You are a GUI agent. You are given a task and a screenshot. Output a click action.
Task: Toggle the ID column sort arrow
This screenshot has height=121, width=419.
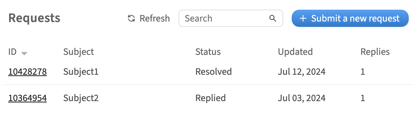tap(24, 53)
